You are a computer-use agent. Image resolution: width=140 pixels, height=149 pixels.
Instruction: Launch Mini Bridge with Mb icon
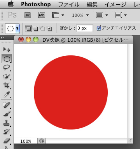coord(42,15)
